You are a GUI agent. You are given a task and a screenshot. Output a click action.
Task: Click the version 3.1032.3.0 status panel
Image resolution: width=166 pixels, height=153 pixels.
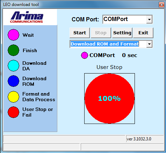145,139
